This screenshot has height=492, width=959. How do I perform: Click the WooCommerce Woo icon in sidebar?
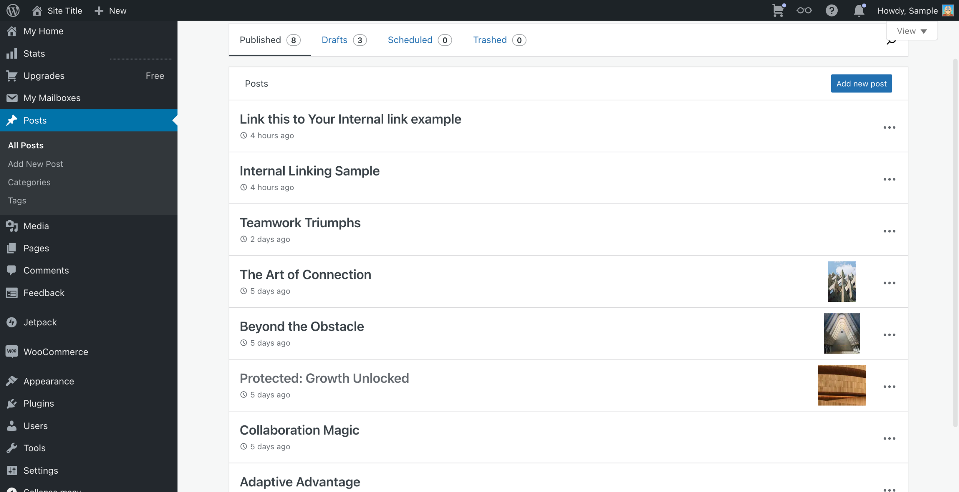point(12,351)
